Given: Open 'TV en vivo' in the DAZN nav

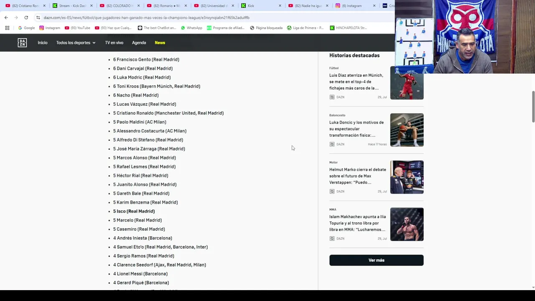Looking at the screenshot, I should point(114,43).
